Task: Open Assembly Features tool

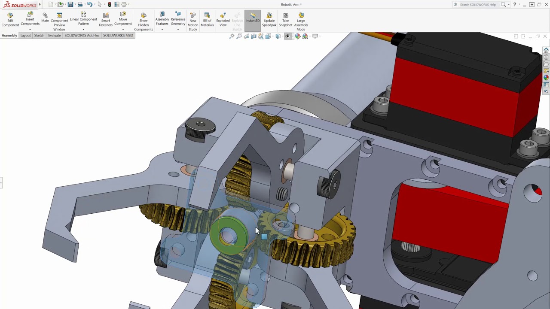Action: click(162, 19)
